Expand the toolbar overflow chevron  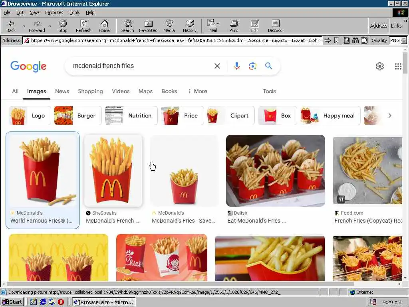(406, 21)
